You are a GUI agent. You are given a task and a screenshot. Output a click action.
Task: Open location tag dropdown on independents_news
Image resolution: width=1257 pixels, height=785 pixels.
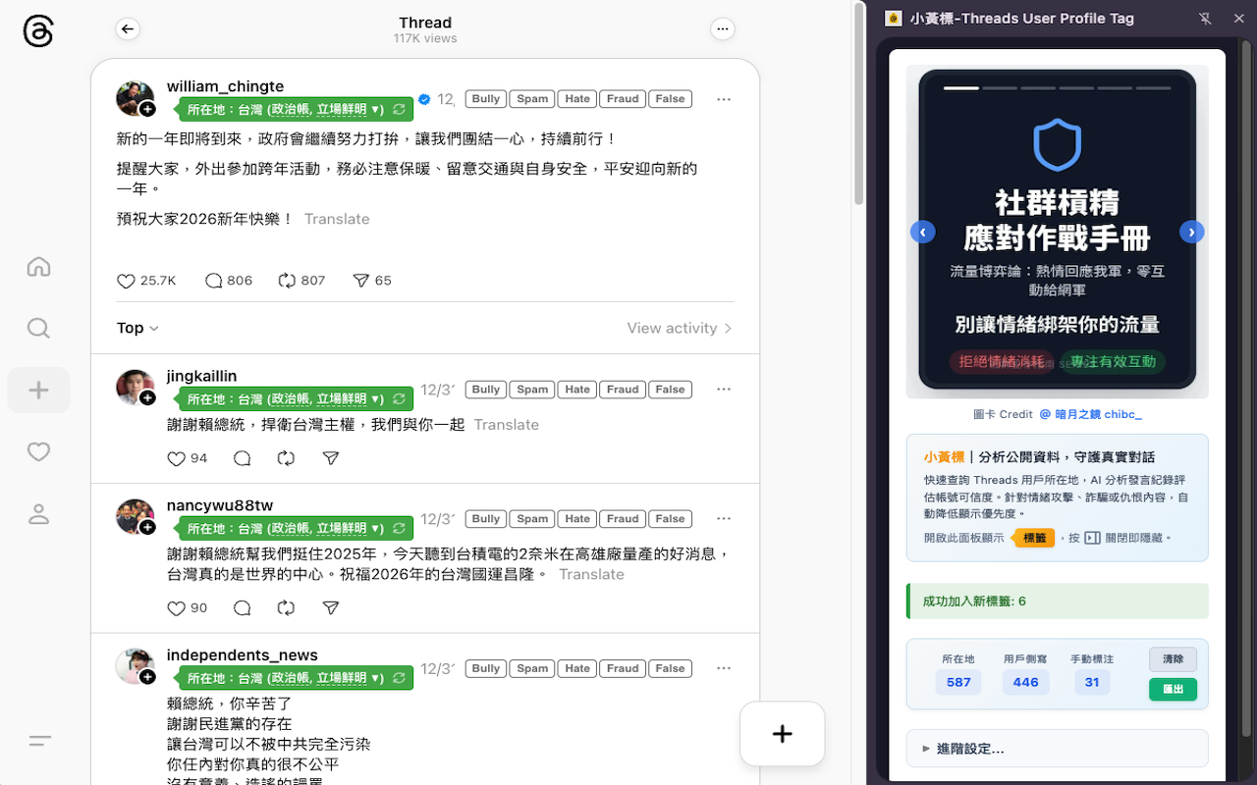point(376,678)
